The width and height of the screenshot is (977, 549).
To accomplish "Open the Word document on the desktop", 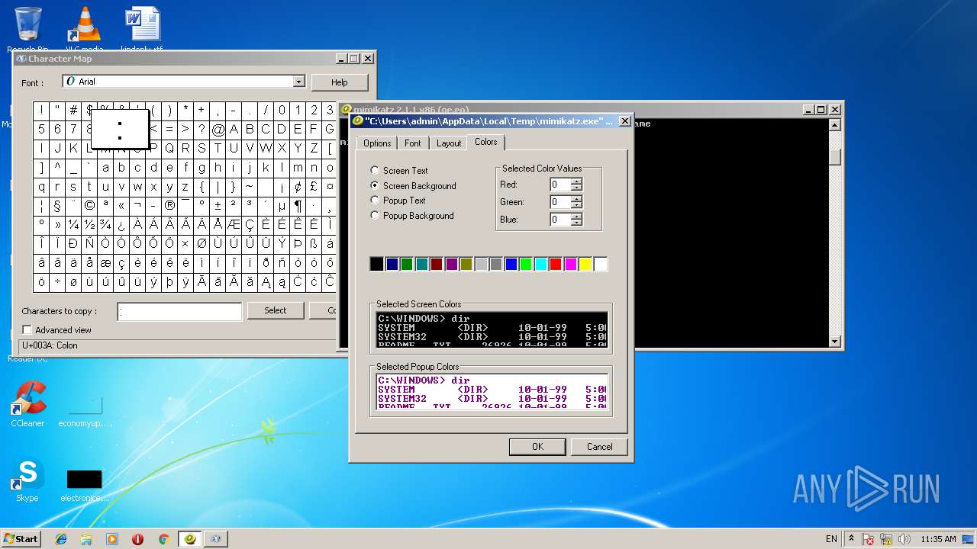I will point(142,26).
